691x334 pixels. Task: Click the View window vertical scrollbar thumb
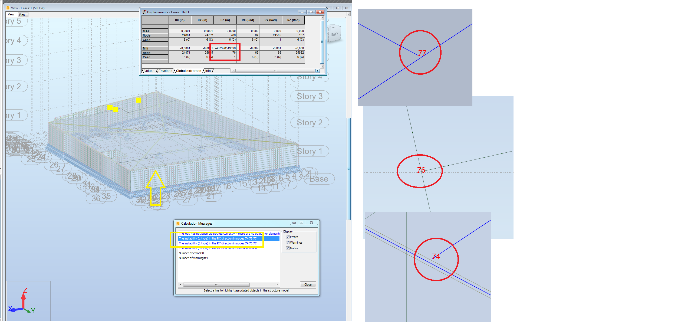[x=349, y=169]
